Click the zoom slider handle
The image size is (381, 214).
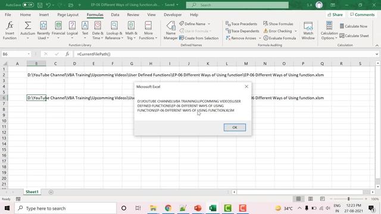click(348, 199)
